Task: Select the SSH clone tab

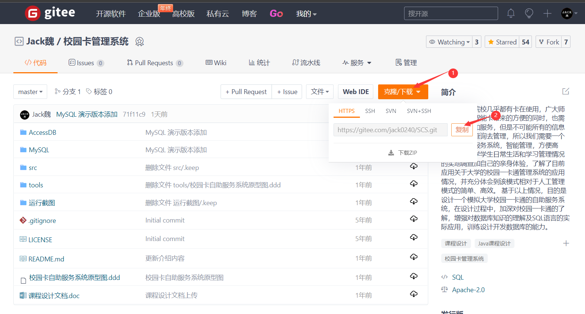Action: point(370,111)
